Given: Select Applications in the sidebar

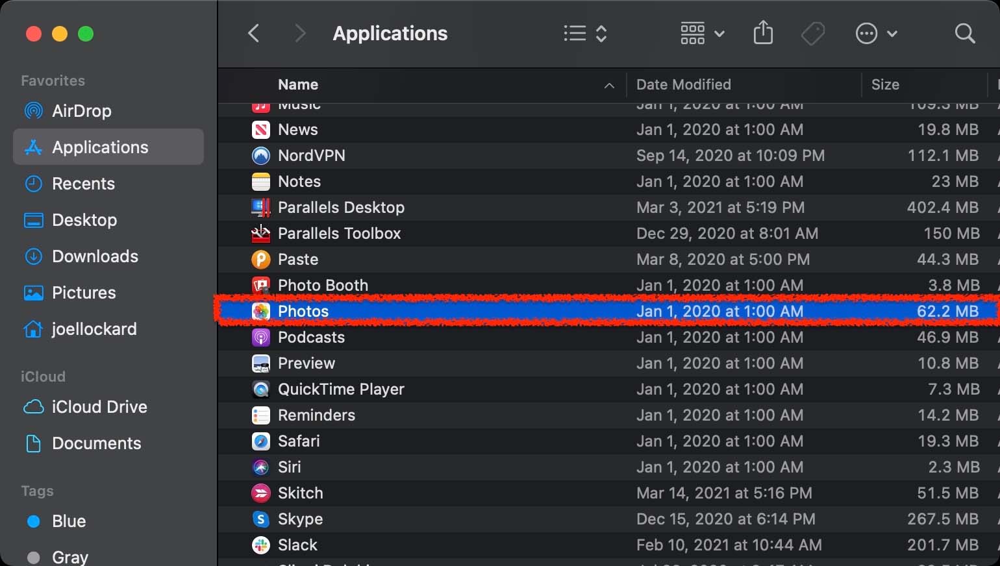Looking at the screenshot, I should 108,147.
